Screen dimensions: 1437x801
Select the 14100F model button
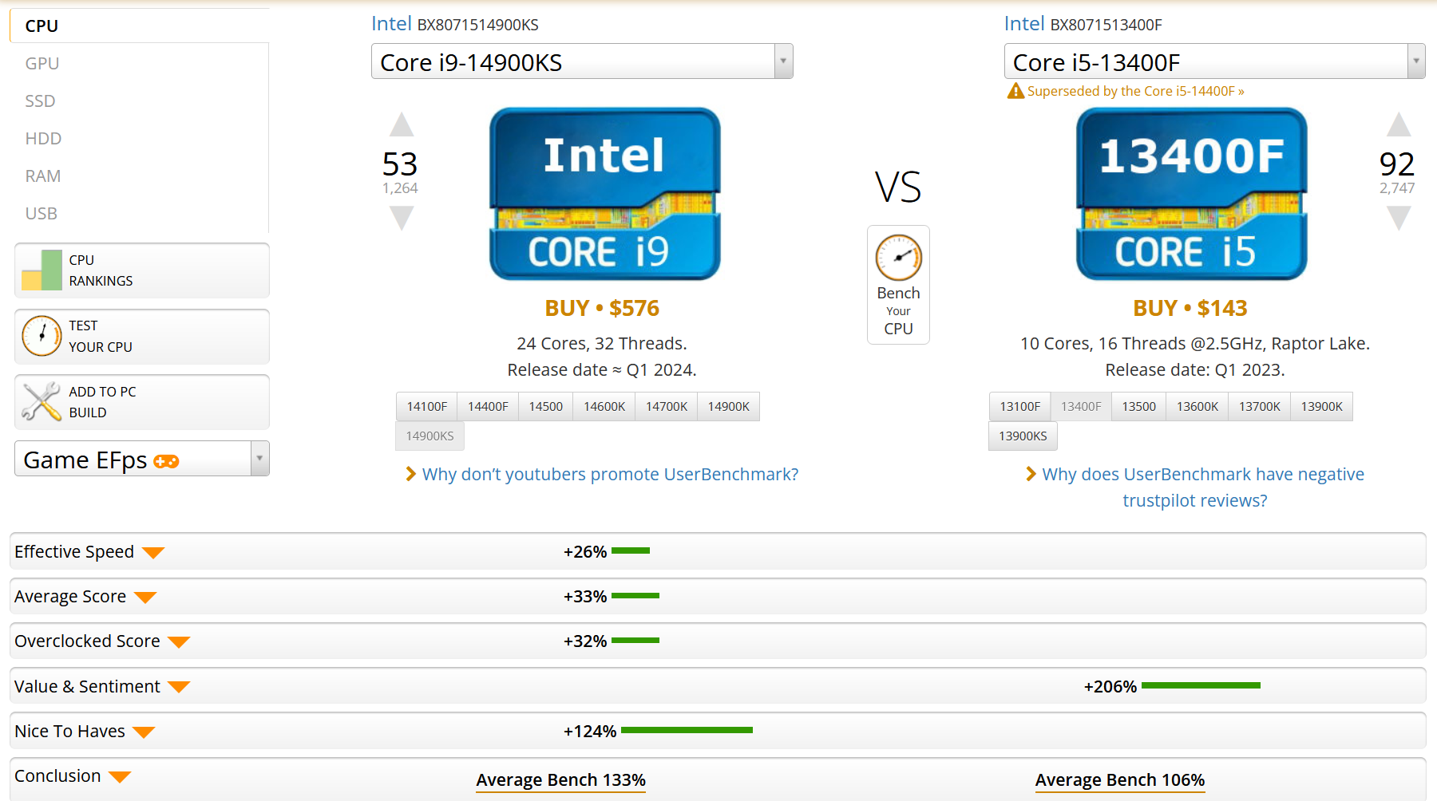(427, 406)
